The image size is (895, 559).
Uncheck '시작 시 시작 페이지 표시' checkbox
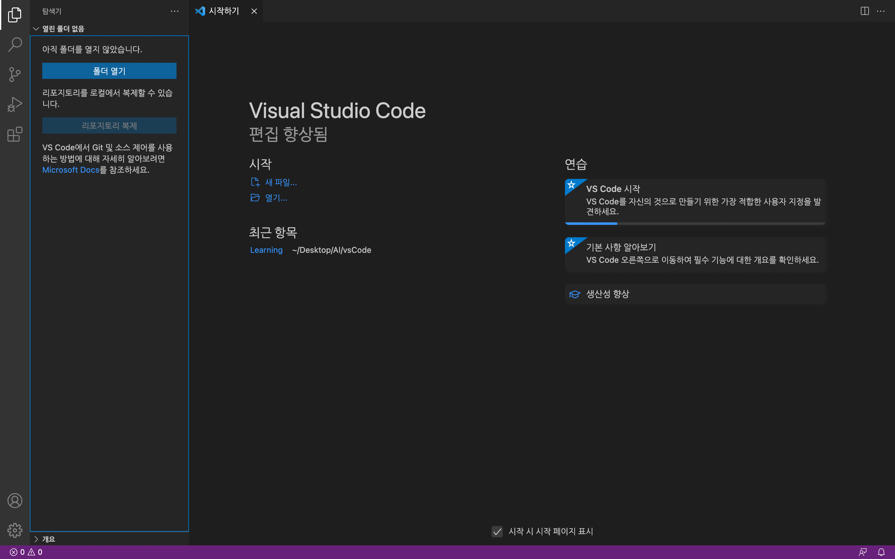(x=497, y=532)
